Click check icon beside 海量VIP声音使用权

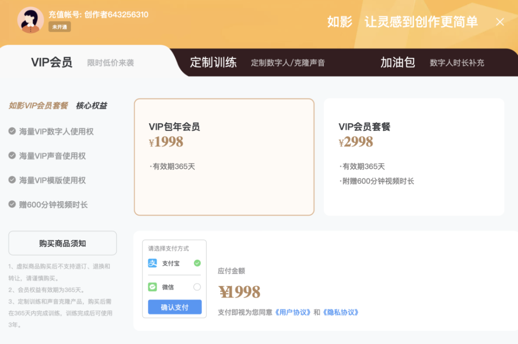(12, 156)
